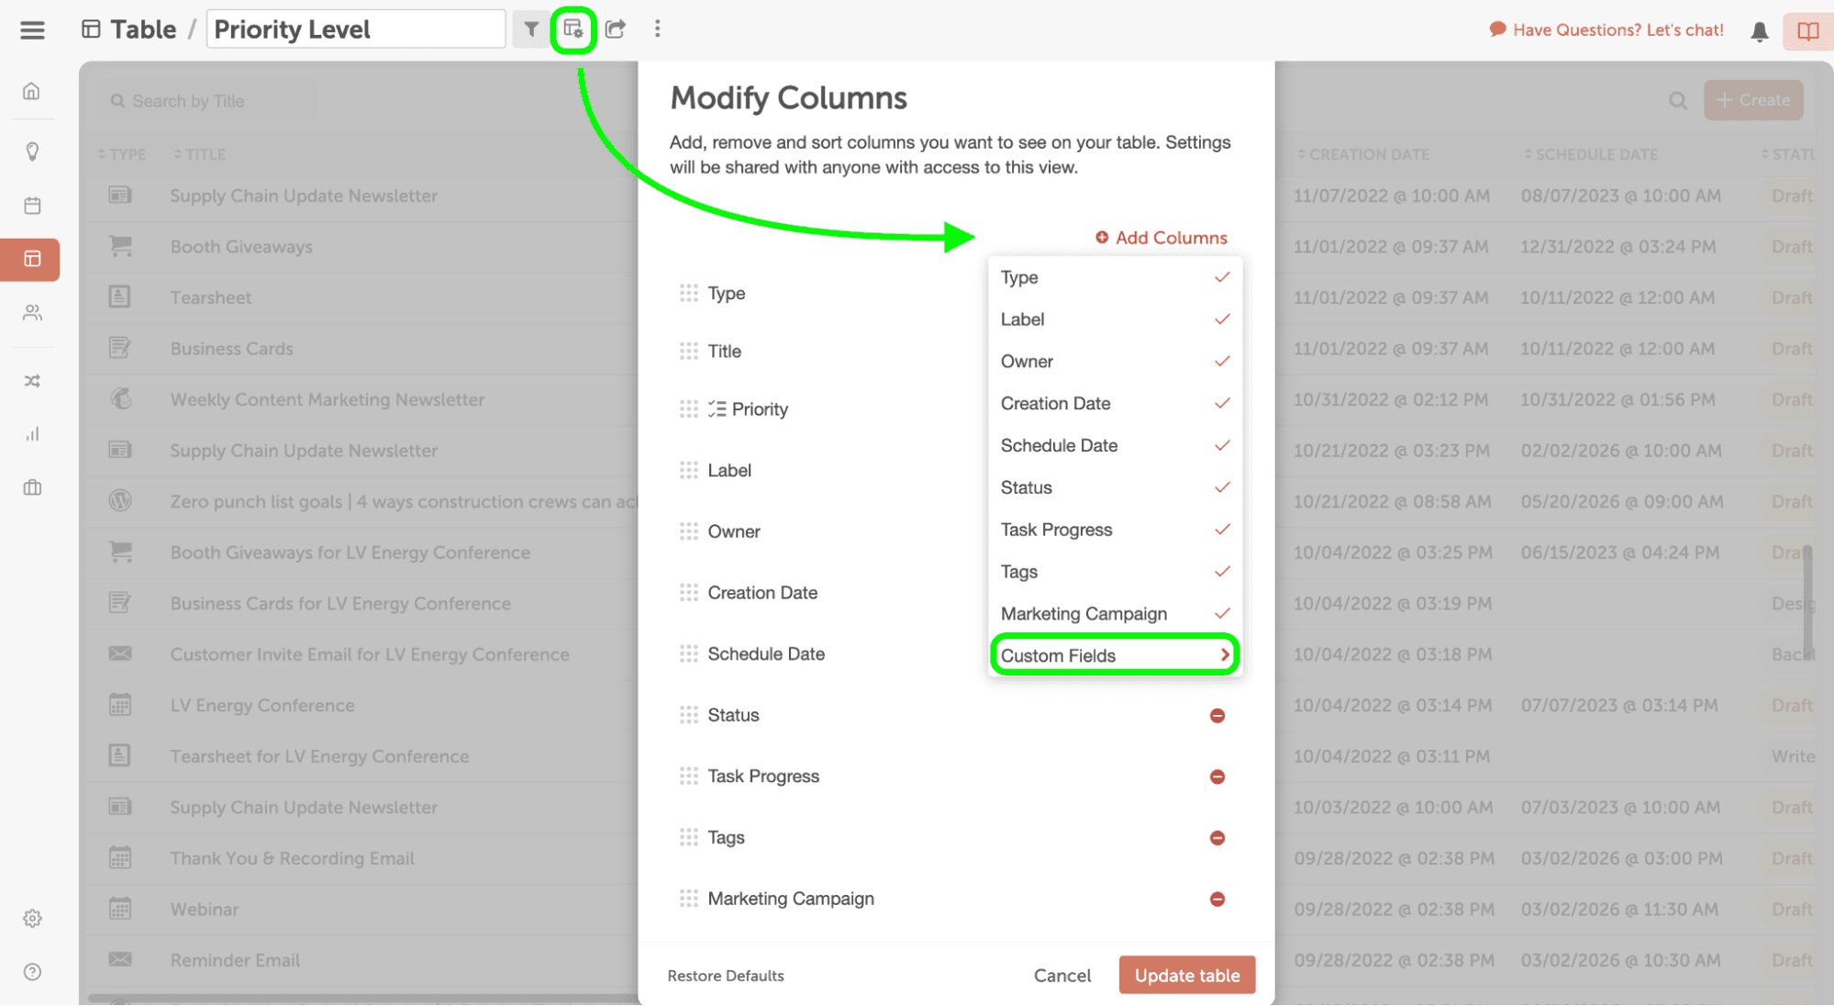Sort by Schedule Date column header
The width and height of the screenshot is (1834, 1006).
click(x=1590, y=154)
